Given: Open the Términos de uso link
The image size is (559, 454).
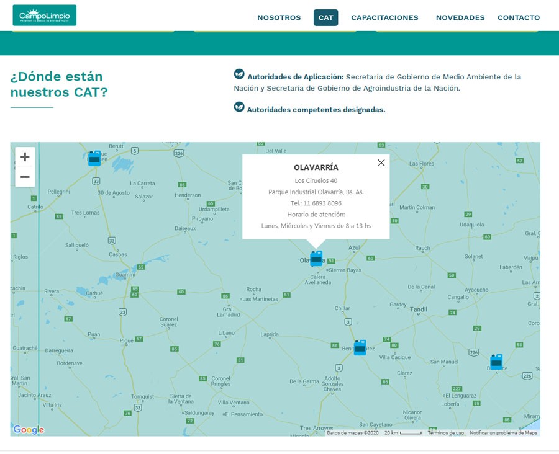Looking at the screenshot, I should click(445, 433).
